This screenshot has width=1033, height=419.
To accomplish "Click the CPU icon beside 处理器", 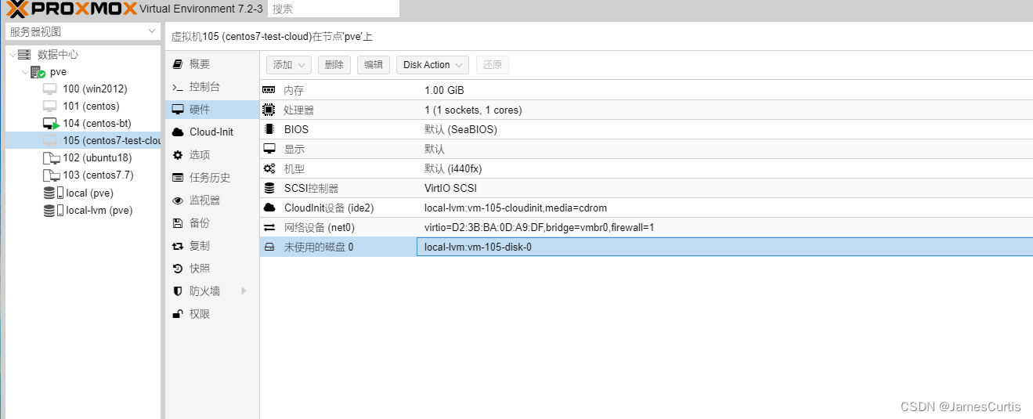I will 269,110.
